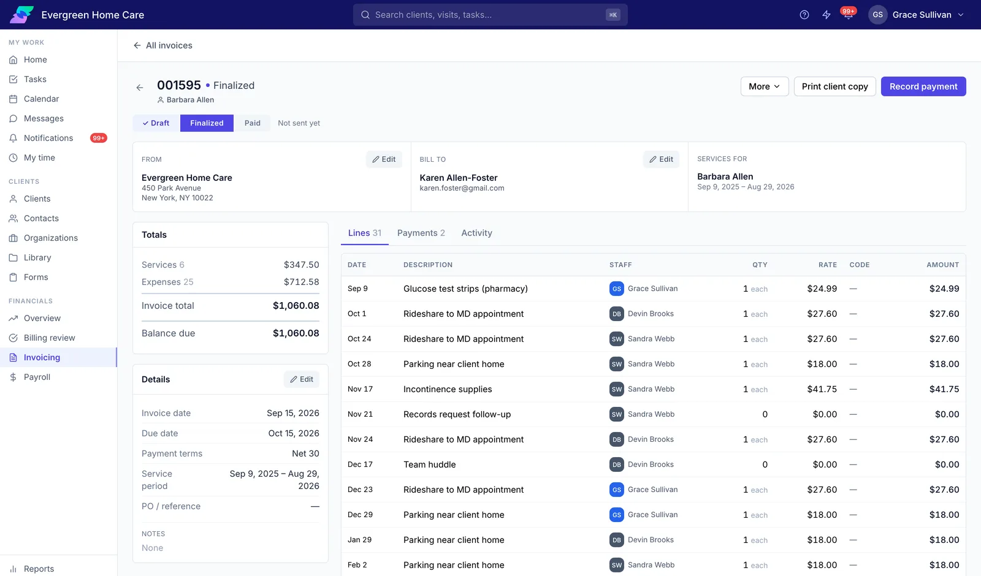Viewport: 981px width, 576px height.
Task: Click the Barbara Allen client name under invoice number
Action: pos(190,100)
